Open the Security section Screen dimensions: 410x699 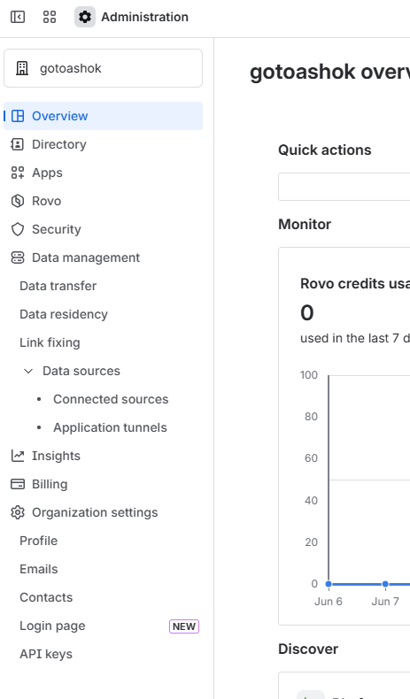click(103, 229)
